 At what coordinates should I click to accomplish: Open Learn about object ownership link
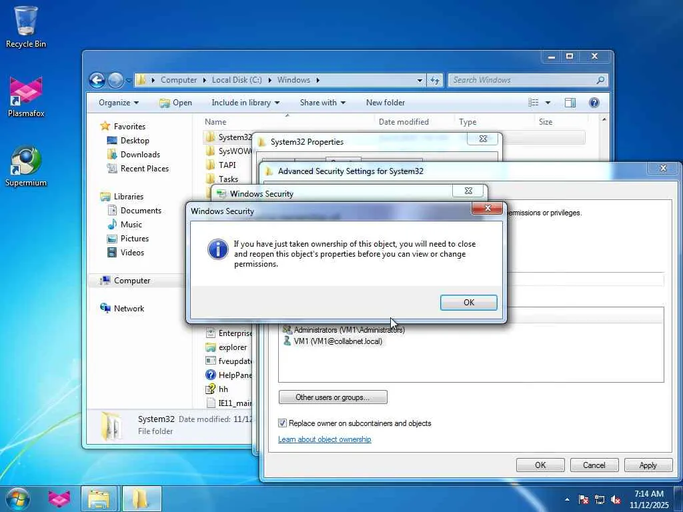coord(325,439)
